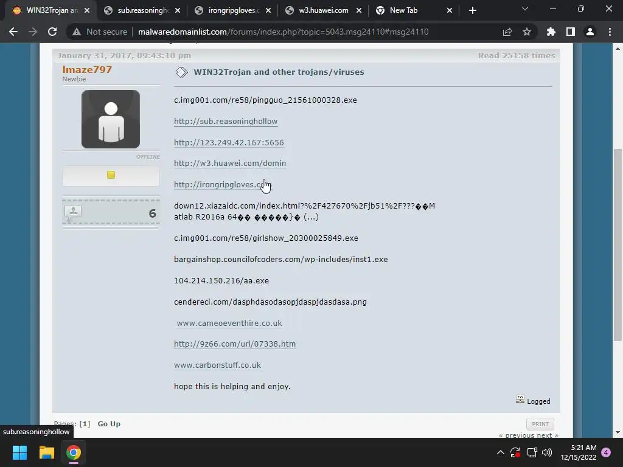Open a new tab with the plus button
This screenshot has height=467, width=623.
472,11
